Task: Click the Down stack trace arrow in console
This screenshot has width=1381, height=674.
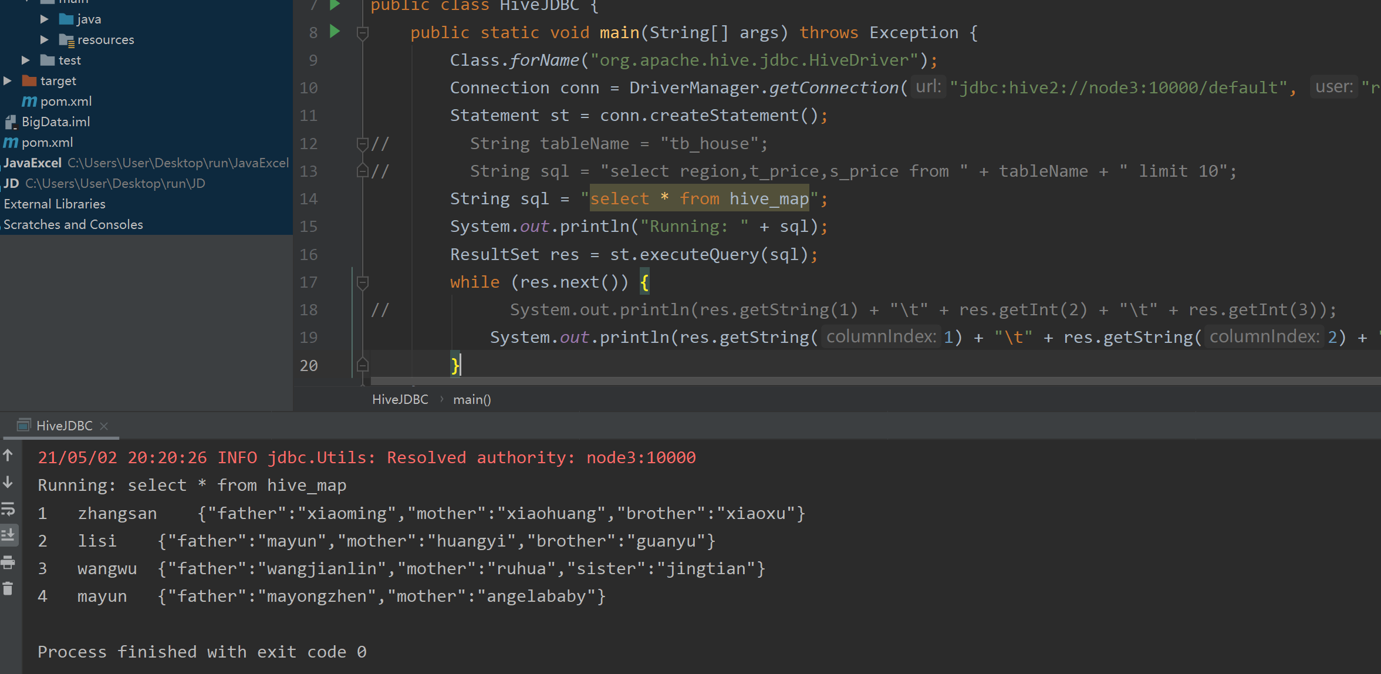Action: click(x=8, y=483)
